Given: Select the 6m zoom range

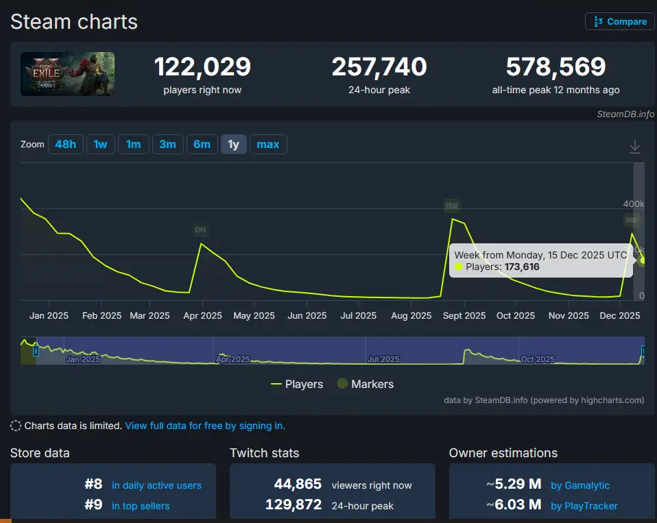Looking at the screenshot, I should [x=202, y=144].
